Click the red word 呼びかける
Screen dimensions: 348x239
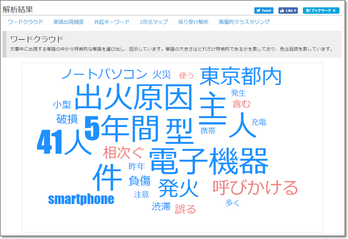pos(255,188)
